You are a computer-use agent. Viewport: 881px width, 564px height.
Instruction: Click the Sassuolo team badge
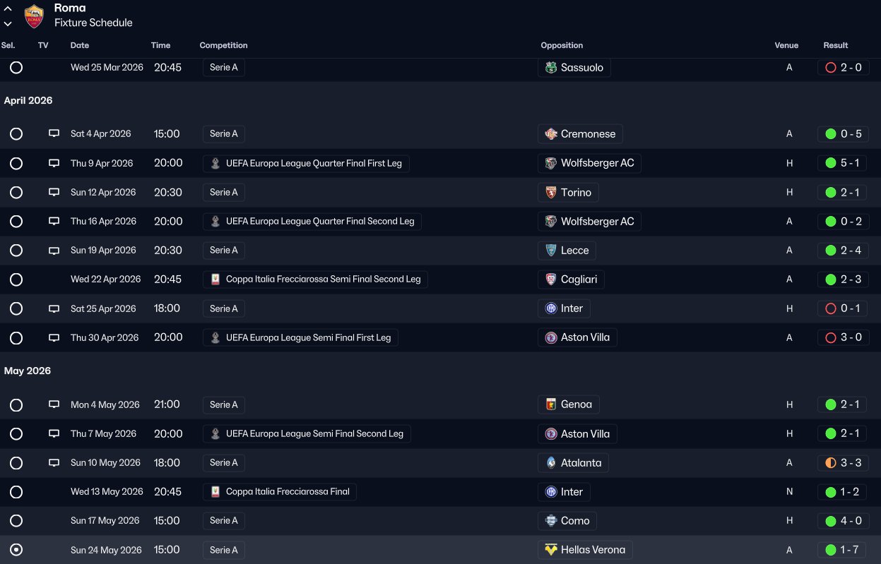pos(552,68)
